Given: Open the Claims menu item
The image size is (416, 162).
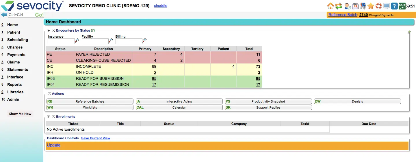Looking at the screenshot, I should pyautogui.click(x=14, y=62).
